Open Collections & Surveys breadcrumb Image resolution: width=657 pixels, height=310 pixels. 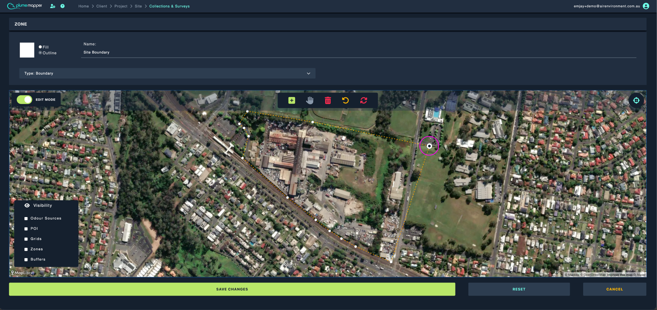169,6
